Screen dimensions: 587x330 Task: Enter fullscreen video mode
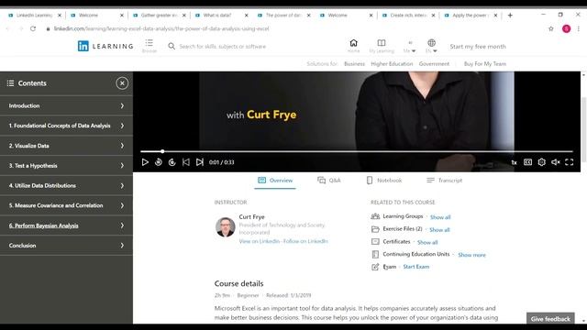pos(569,162)
